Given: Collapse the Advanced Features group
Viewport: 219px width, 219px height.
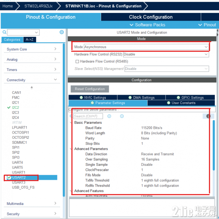Looking at the screenshot, I should tap(71, 191).
